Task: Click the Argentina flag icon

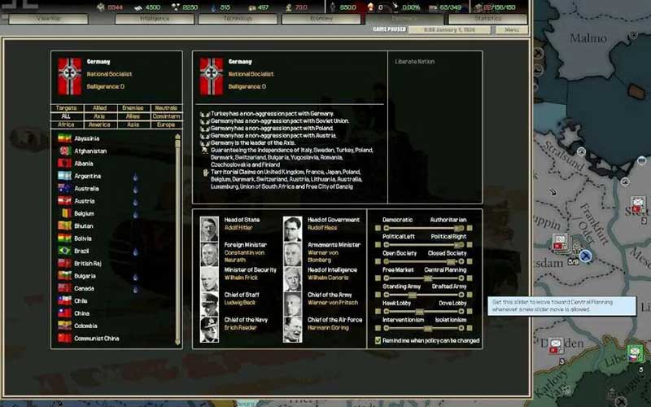Action: pos(65,176)
